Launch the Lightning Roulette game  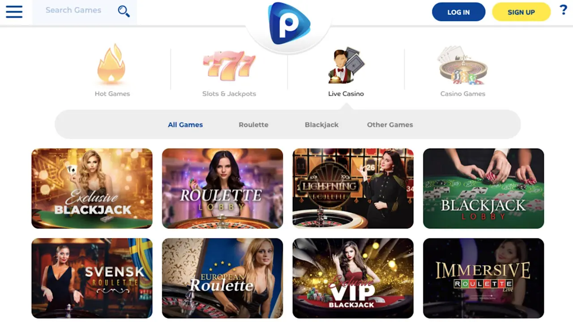point(353,188)
